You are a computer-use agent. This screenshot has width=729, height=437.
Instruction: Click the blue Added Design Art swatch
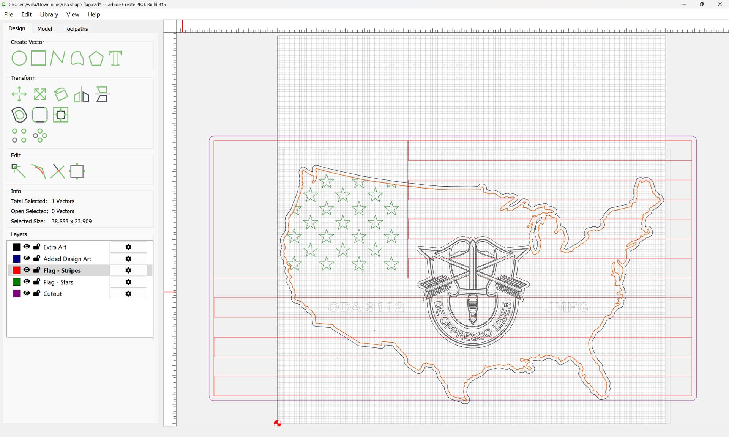click(16, 259)
